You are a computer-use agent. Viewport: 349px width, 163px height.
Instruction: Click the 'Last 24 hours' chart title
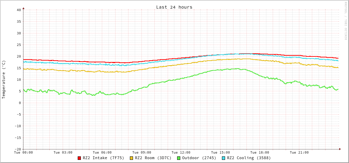pos(174,7)
